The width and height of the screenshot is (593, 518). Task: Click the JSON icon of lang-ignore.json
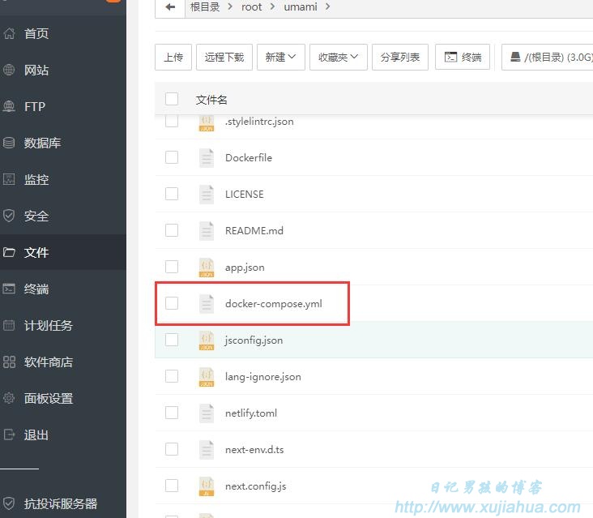click(207, 376)
